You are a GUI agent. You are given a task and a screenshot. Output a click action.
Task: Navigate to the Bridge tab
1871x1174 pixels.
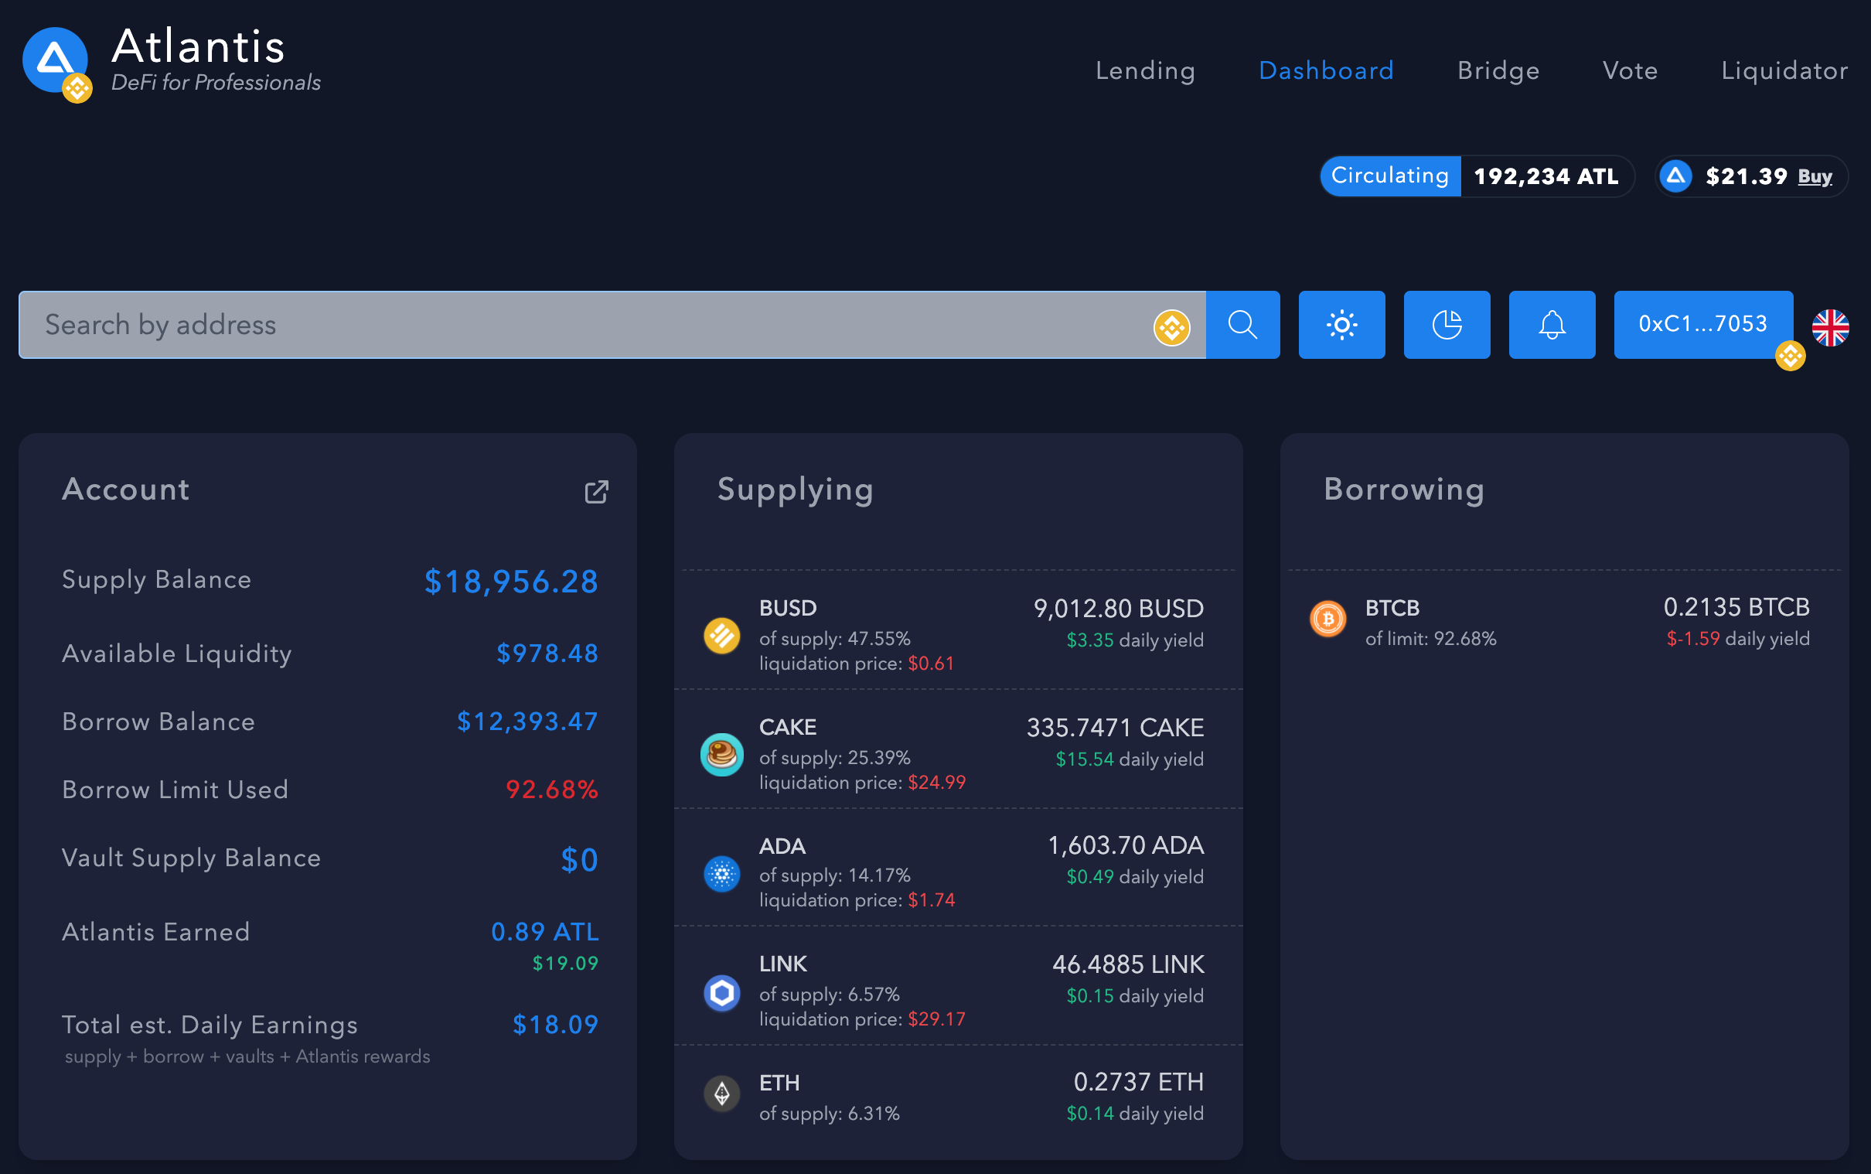pos(1498,70)
